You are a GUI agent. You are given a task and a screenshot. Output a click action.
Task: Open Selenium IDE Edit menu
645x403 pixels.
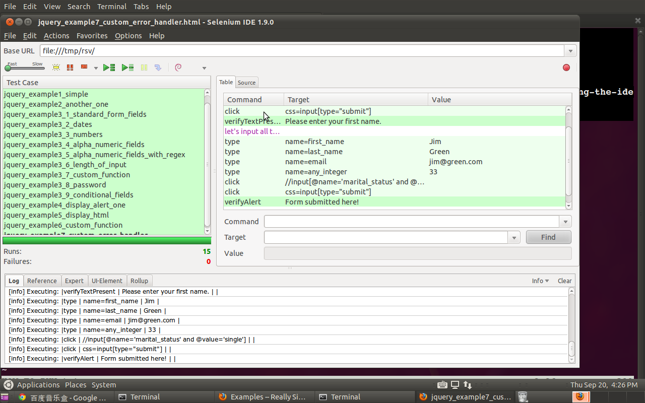pos(30,36)
